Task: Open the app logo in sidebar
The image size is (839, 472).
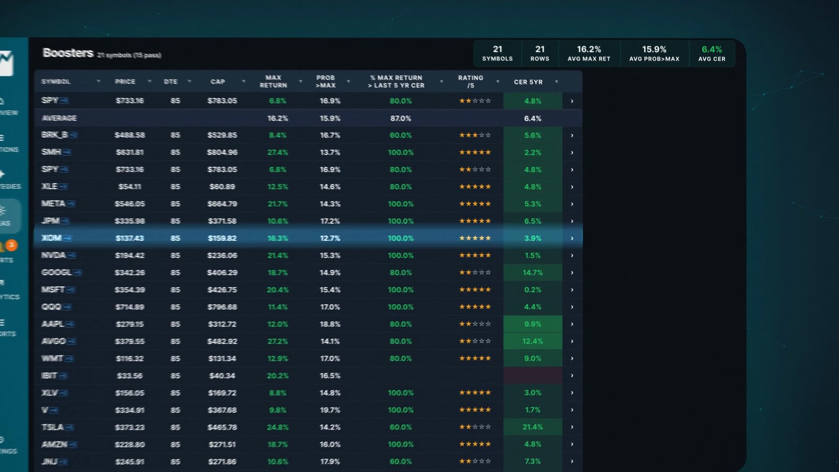Action: (6, 63)
